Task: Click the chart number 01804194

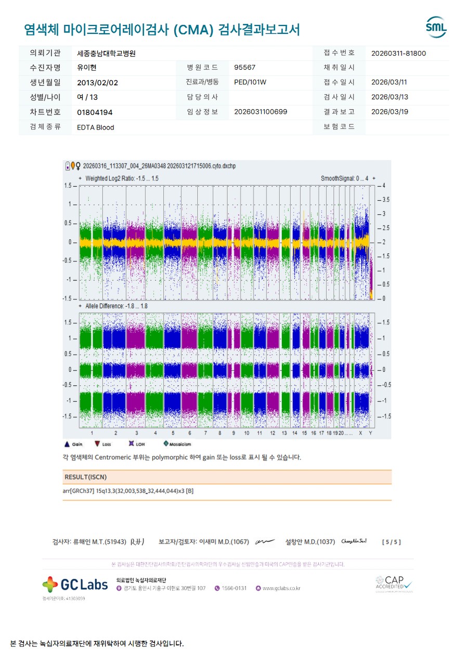Action: [95, 112]
